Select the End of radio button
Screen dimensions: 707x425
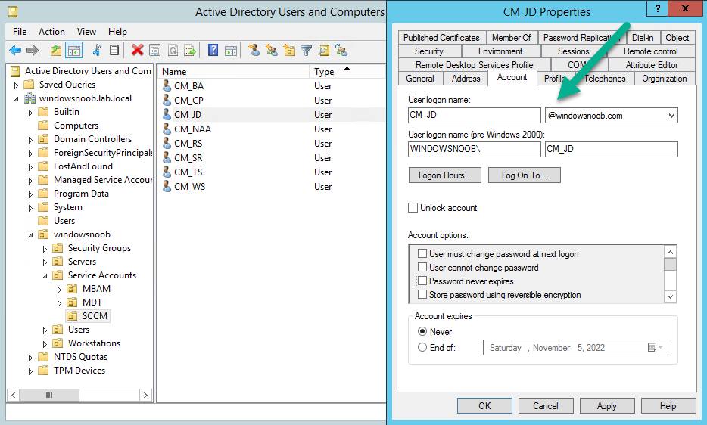coord(422,347)
